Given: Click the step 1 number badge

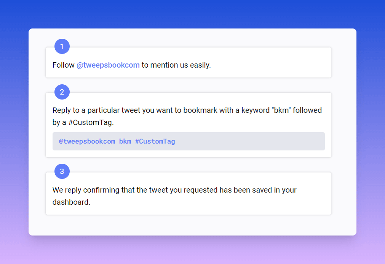Looking at the screenshot, I should pyautogui.click(x=62, y=46).
